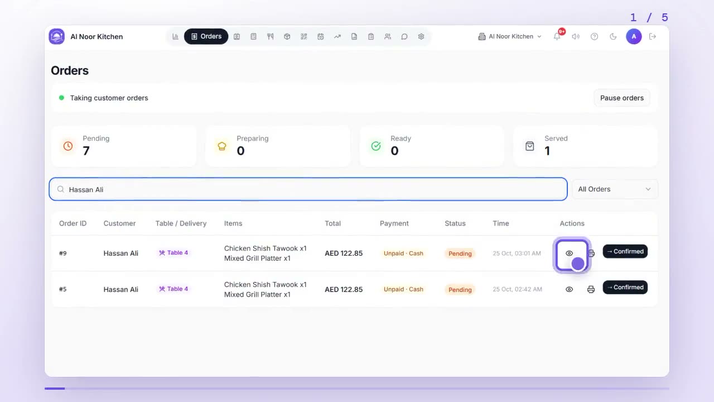Open the user avatar A menu

pyautogui.click(x=634, y=36)
